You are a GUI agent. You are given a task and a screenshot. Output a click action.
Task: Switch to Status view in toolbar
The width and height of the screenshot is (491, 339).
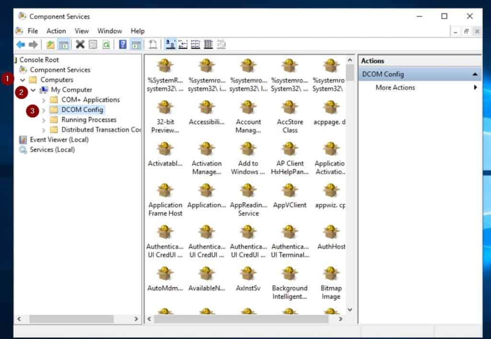[221, 45]
